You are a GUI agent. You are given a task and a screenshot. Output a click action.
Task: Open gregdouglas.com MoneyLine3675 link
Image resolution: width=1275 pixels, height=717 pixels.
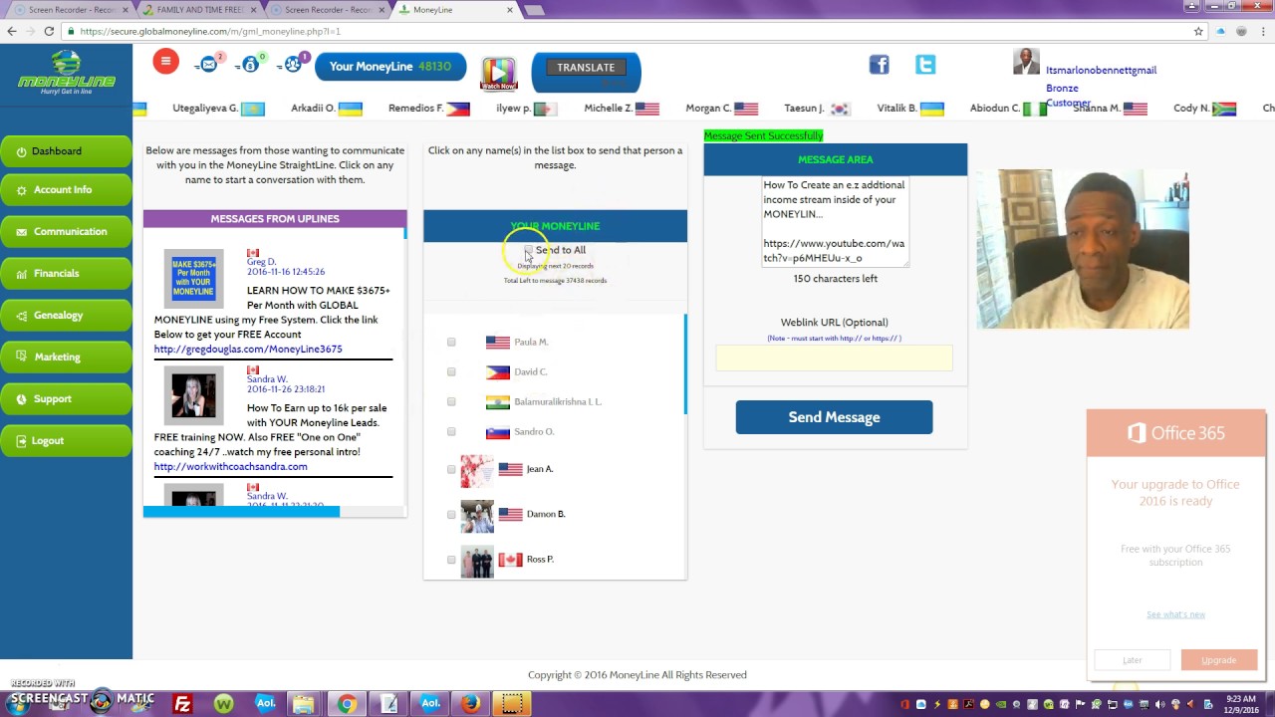coord(248,349)
